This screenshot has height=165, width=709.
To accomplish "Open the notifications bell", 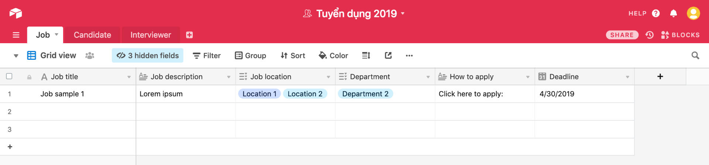I will pyautogui.click(x=673, y=14).
